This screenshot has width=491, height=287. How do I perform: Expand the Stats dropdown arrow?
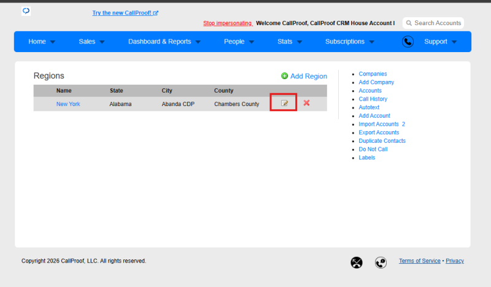(300, 42)
